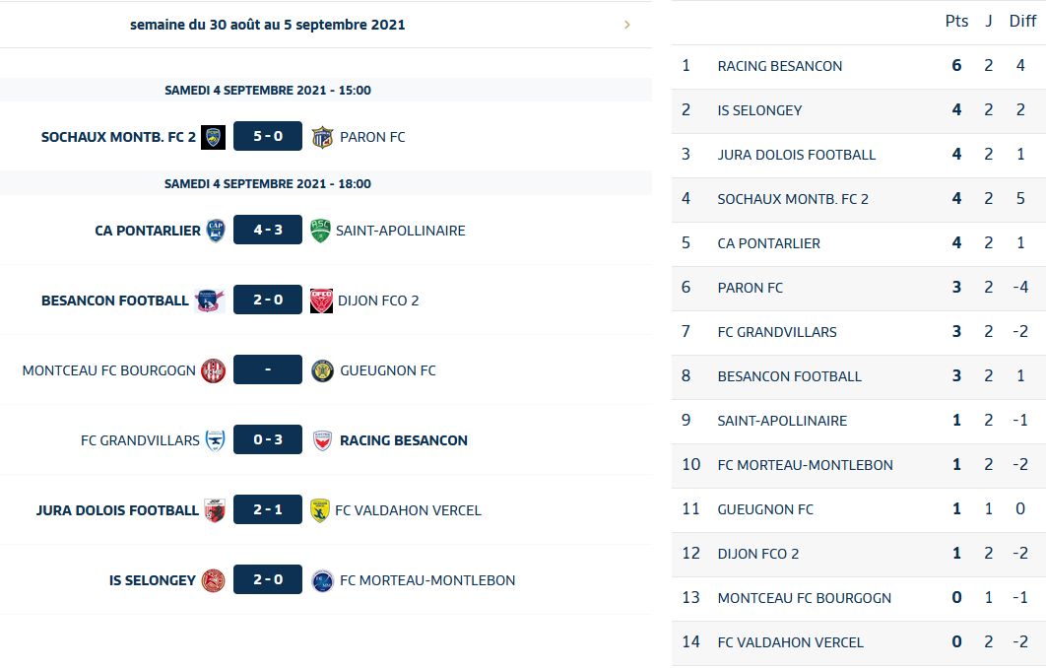This screenshot has width=1046, height=669.
Task: Click the Saint-Apollinaire green club crest
Action: [x=320, y=231]
